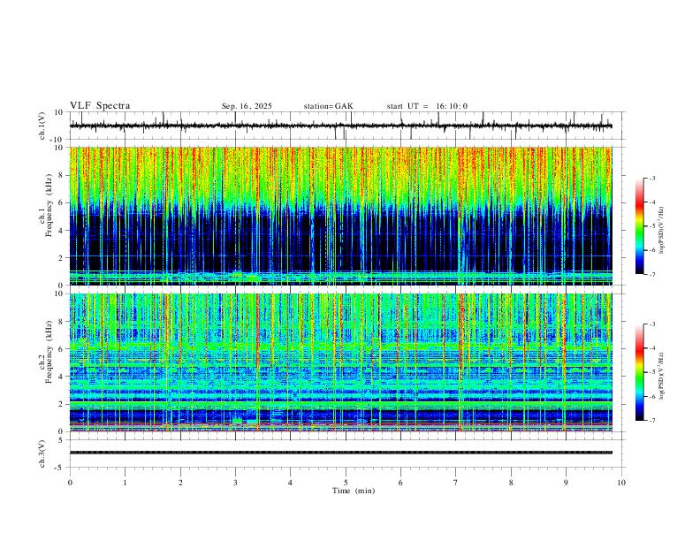Click the "5" tick on Time axis

click(346, 483)
